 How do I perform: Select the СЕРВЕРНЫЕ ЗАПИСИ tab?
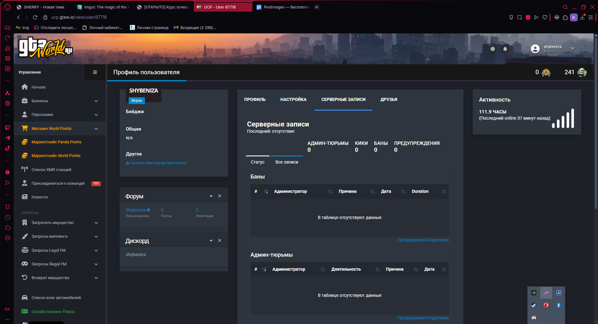click(343, 99)
